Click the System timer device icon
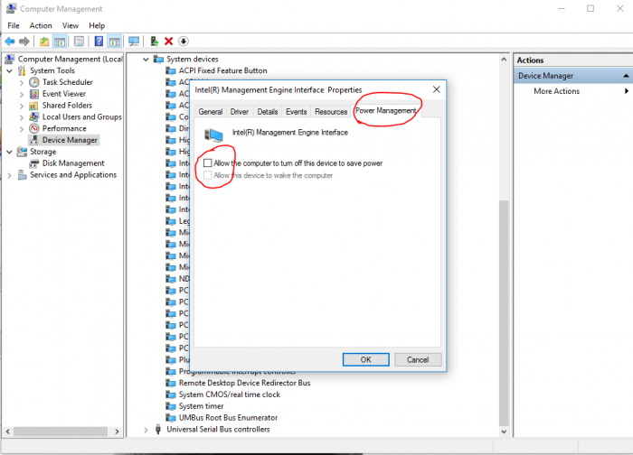 point(171,406)
